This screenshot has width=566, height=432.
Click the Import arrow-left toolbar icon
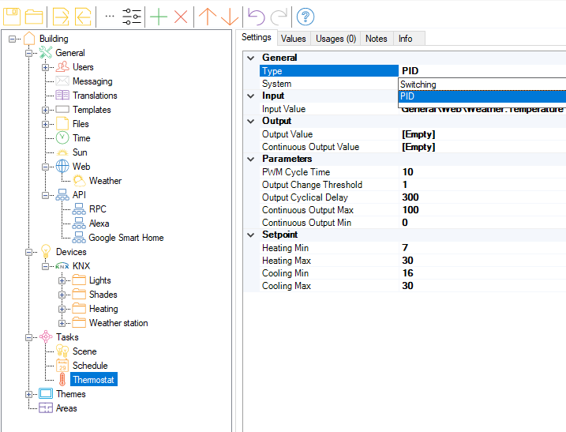(83, 17)
